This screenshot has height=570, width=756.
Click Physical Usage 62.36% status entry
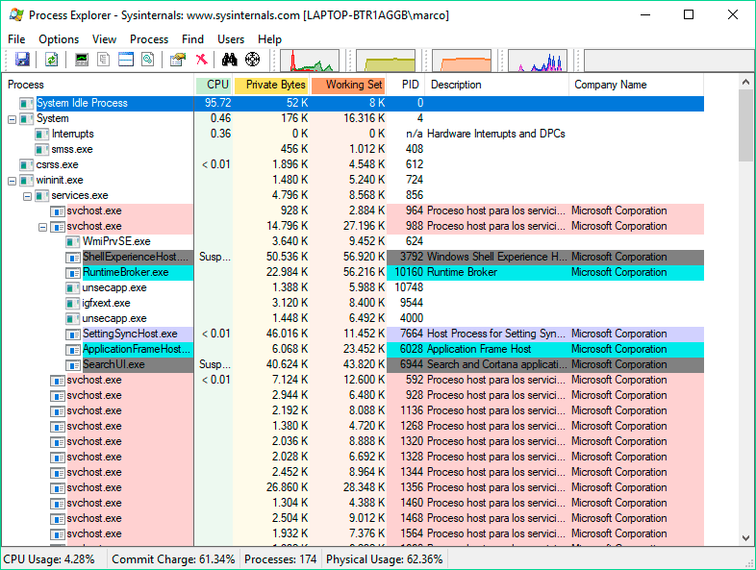tap(385, 559)
